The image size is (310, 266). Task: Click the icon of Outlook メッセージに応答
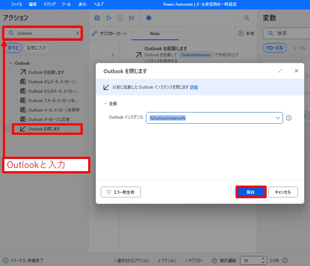point(23,119)
